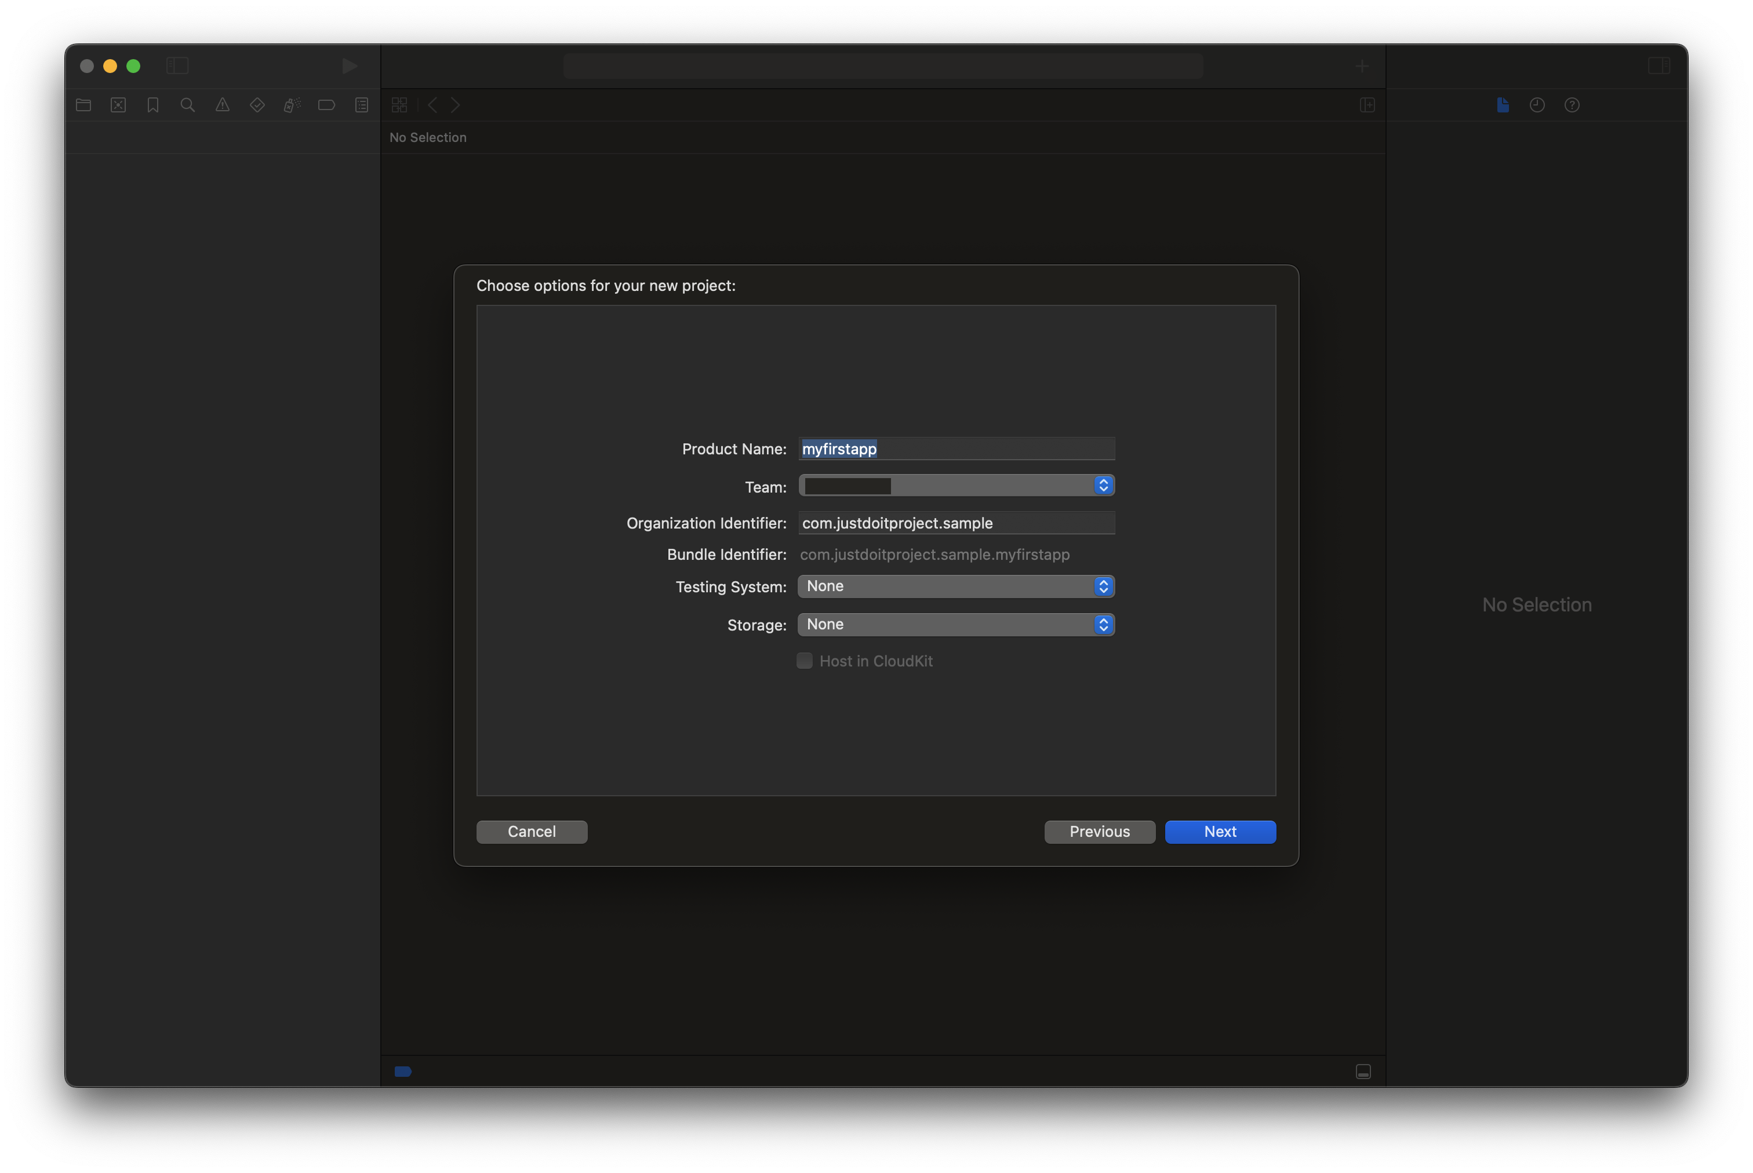Show the Quick Help inspector icon

(x=1572, y=105)
